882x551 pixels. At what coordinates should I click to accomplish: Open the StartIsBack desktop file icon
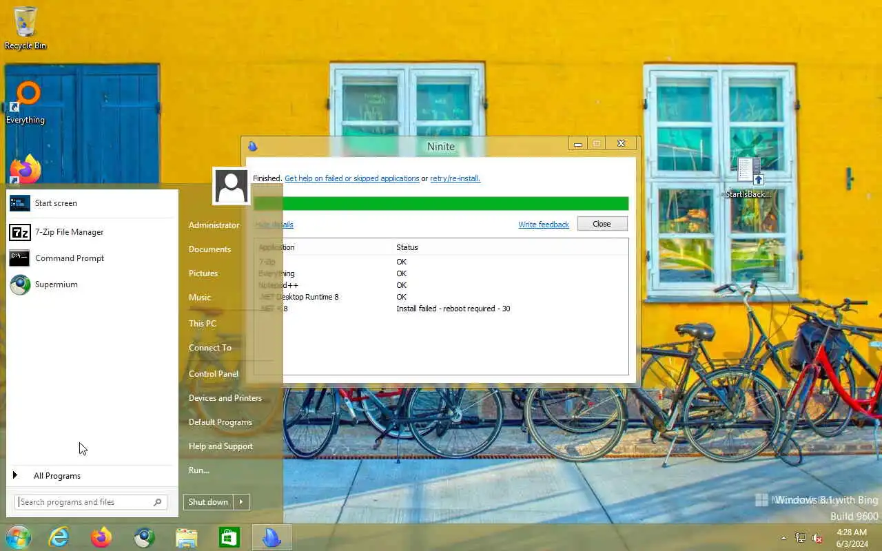[x=748, y=177]
